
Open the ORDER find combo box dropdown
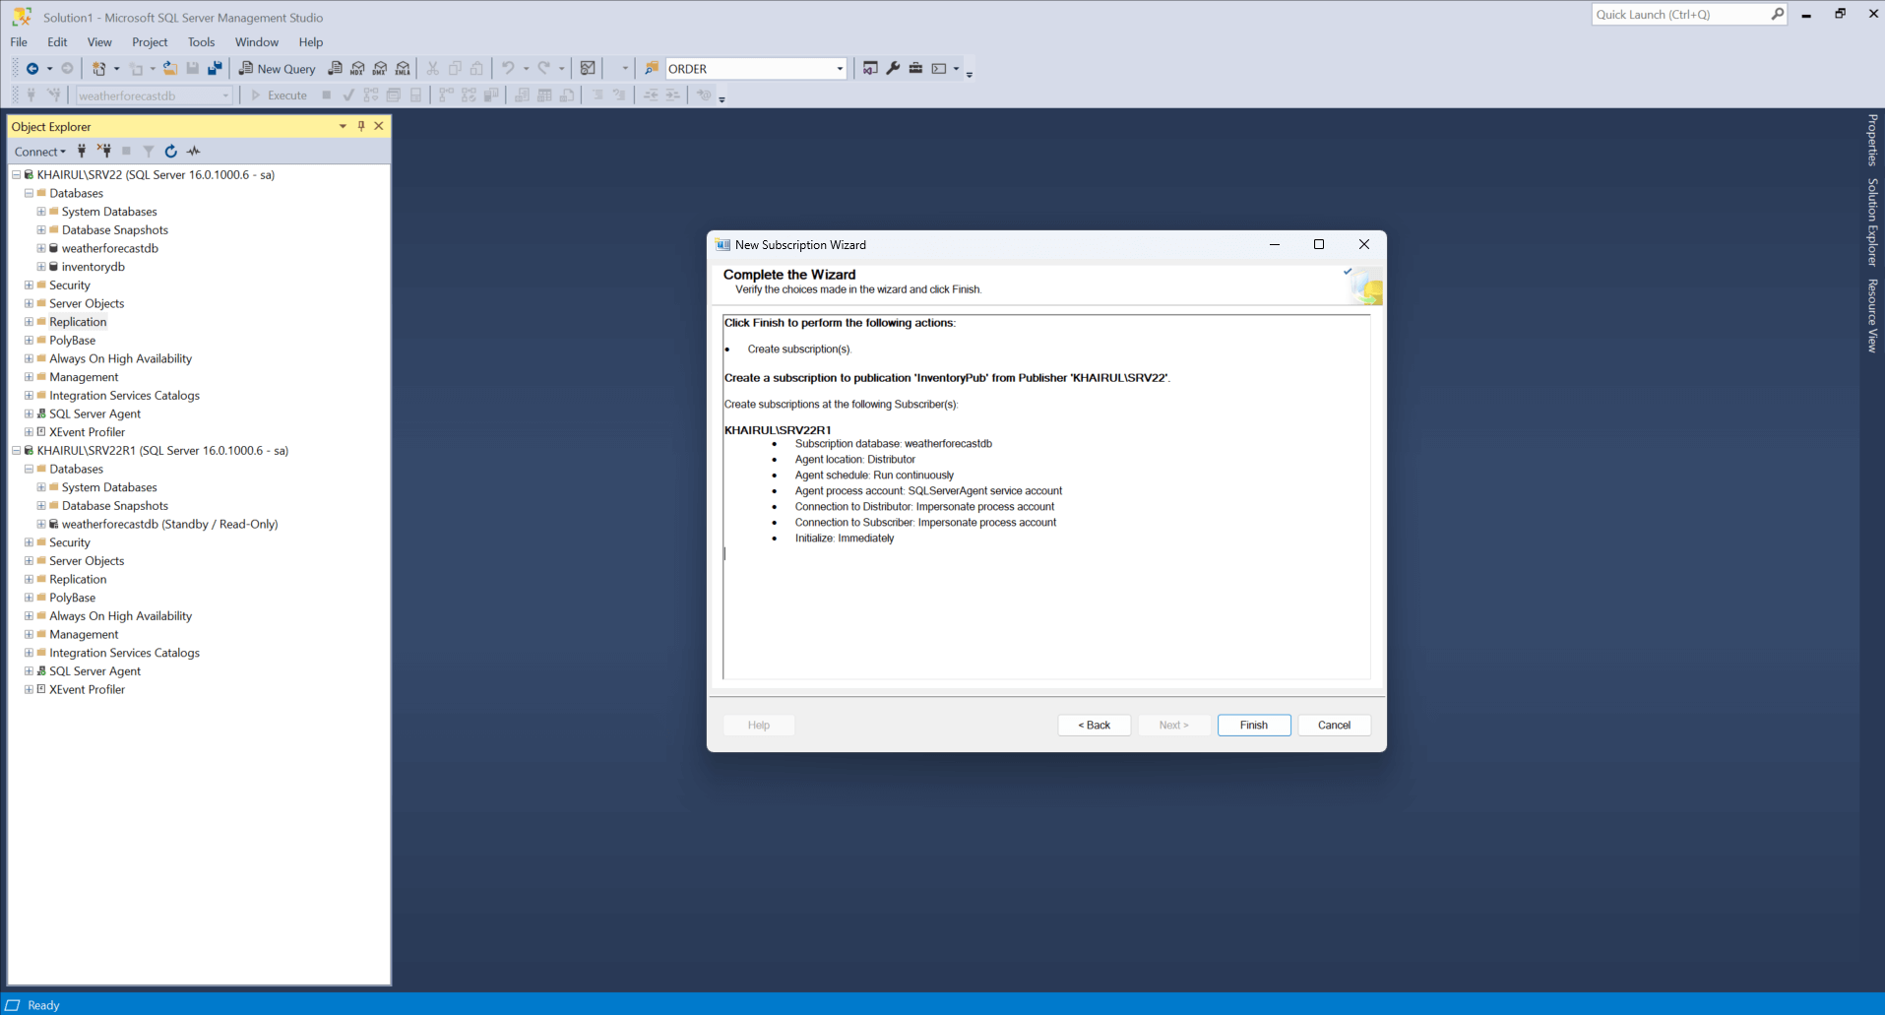[x=840, y=69]
